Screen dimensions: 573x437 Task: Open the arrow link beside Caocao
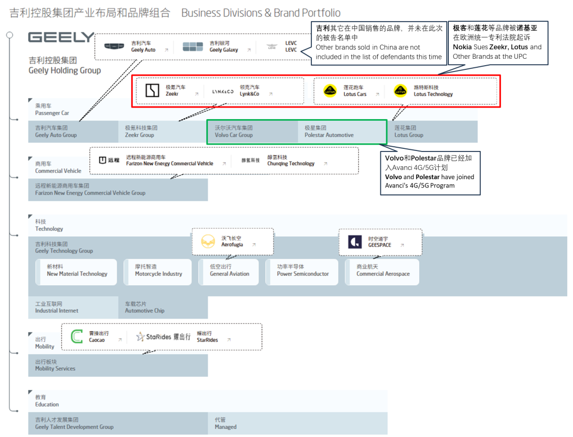[x=120, y=340]
